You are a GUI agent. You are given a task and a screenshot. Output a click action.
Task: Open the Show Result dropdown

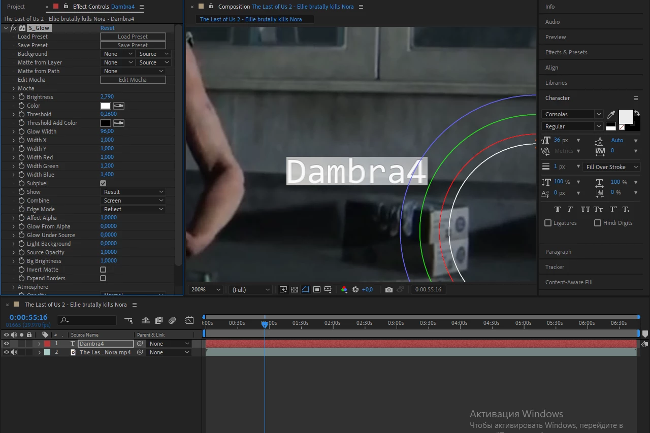133,192
